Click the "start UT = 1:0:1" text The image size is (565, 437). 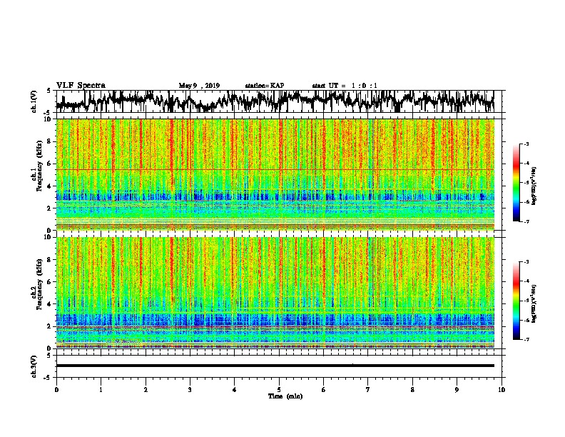(345, 86)
